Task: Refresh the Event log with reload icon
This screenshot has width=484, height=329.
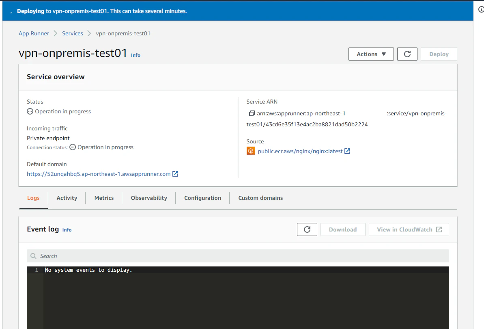Action: (x=307, y=229)
